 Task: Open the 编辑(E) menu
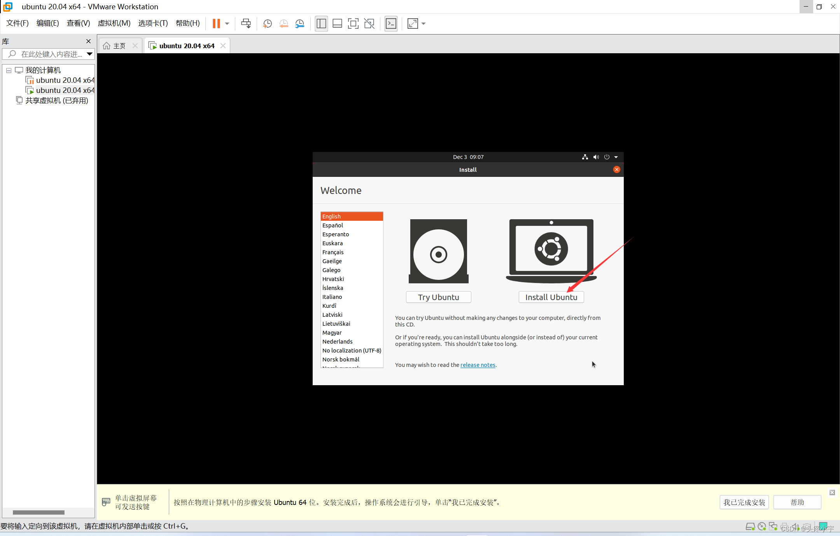coord(47,23)
